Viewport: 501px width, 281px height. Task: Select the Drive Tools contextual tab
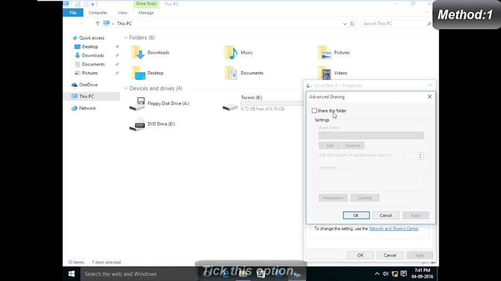coord(146,4)
